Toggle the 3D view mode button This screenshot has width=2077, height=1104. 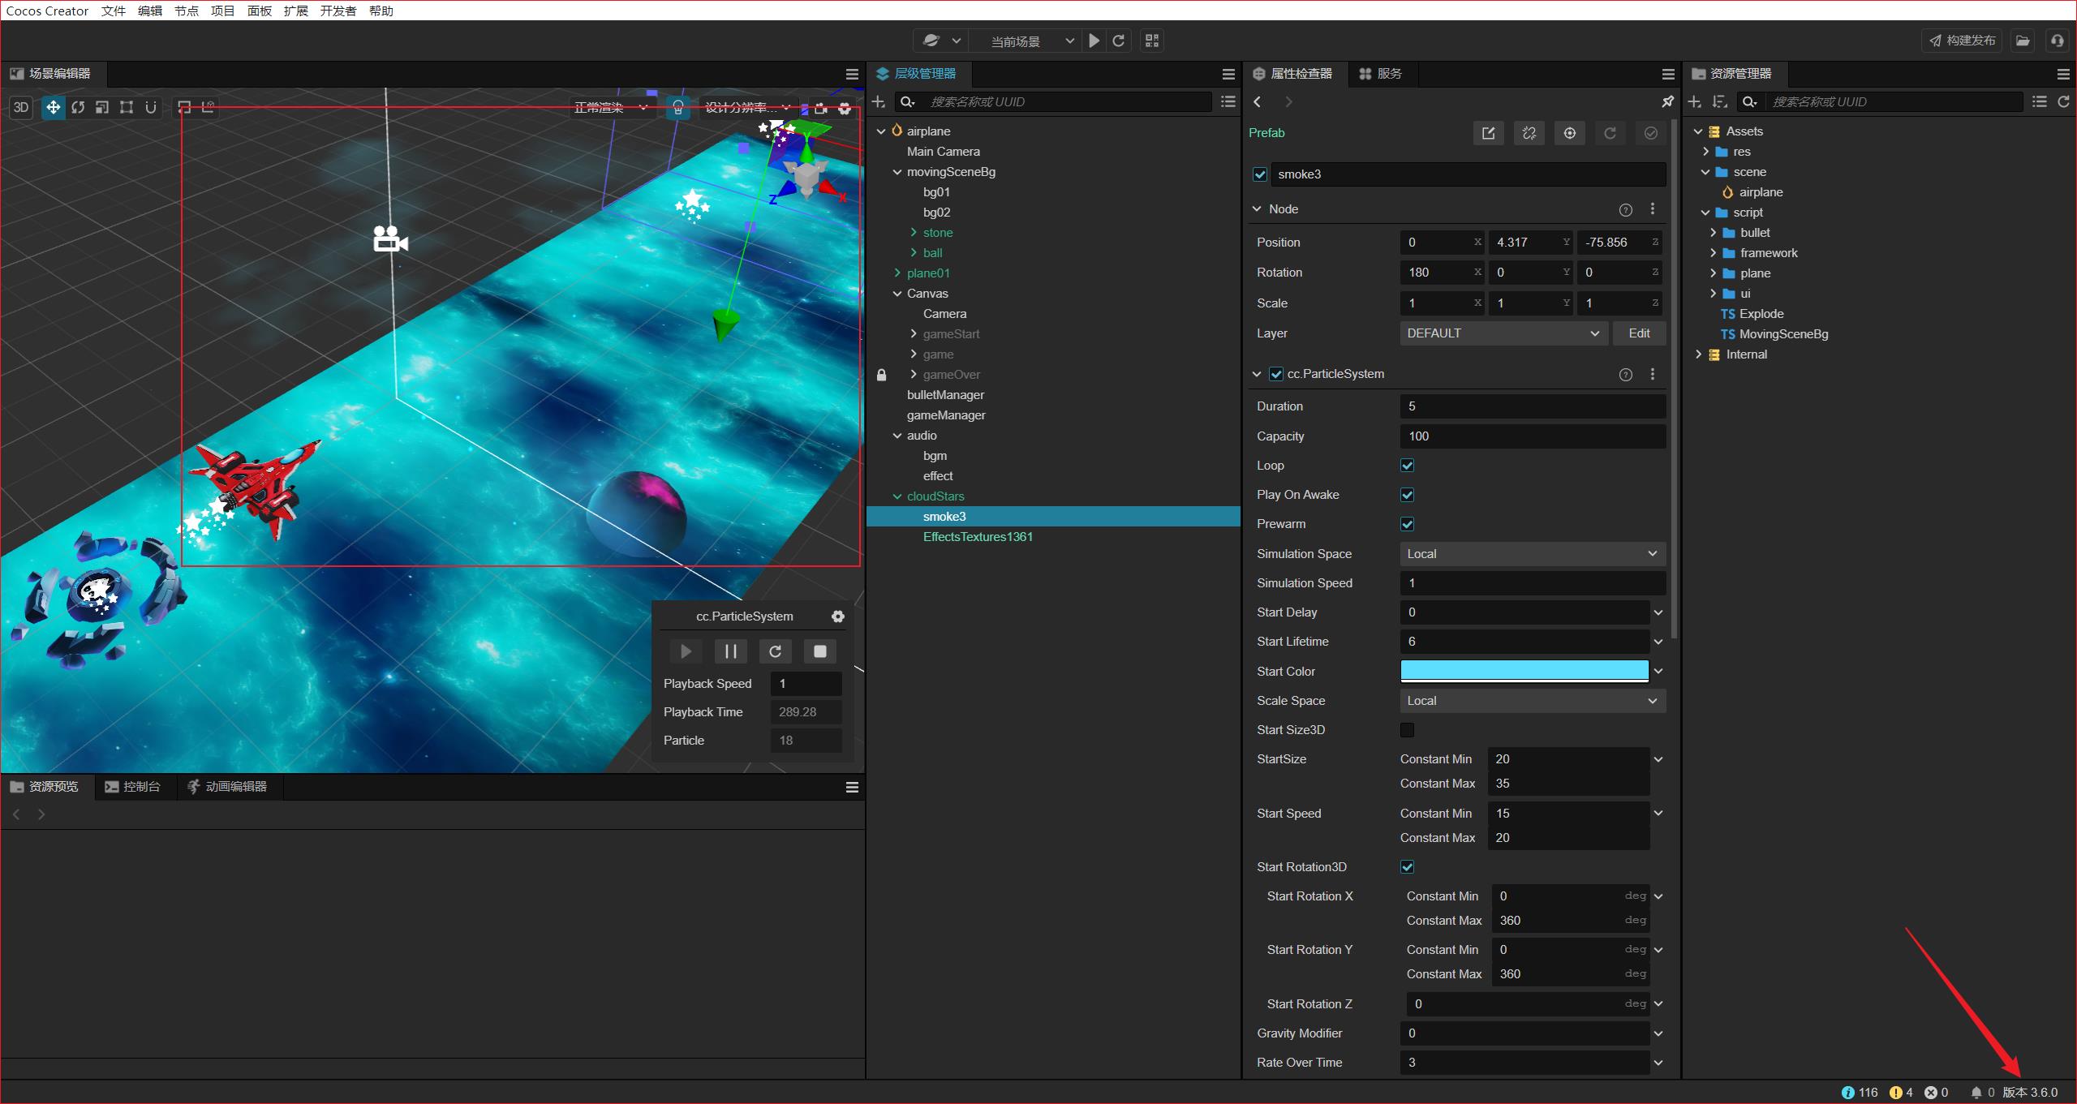coord(21,107)
